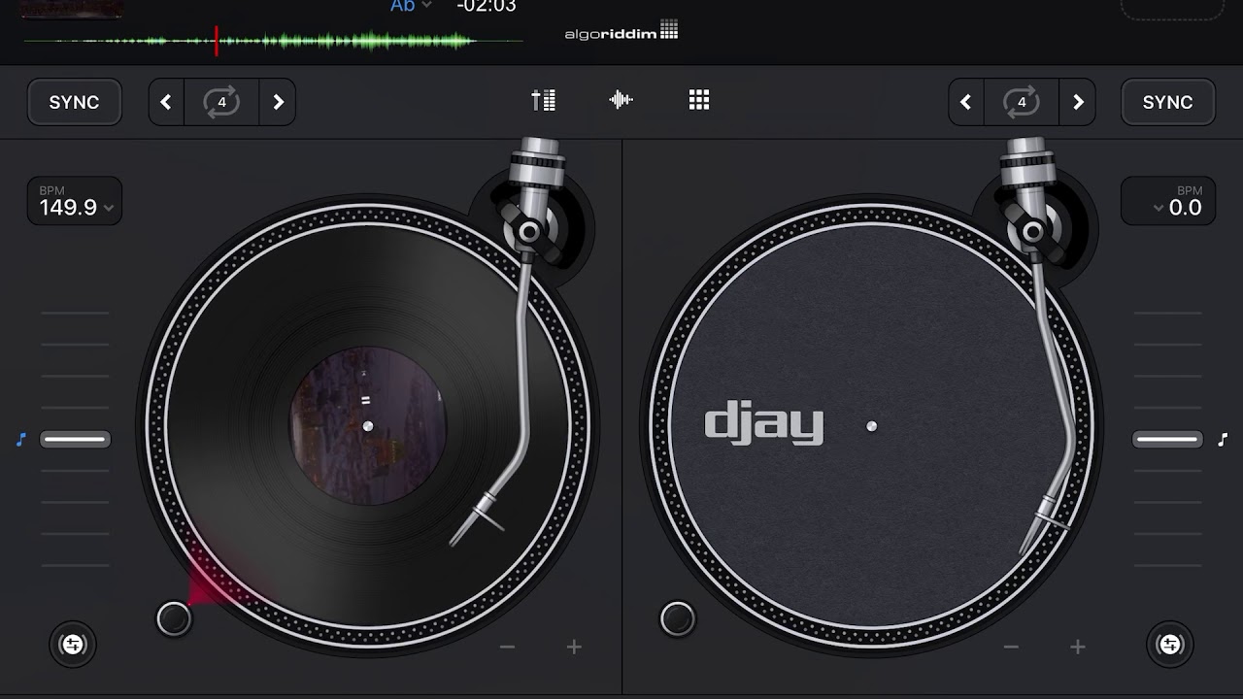Click the left deck pitch fader handle
Screen dimensions: 1243x699
tap(75, 440)
